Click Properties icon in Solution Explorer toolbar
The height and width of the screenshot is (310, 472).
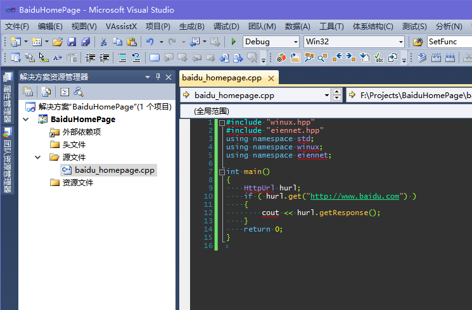[x=28, y=92]
